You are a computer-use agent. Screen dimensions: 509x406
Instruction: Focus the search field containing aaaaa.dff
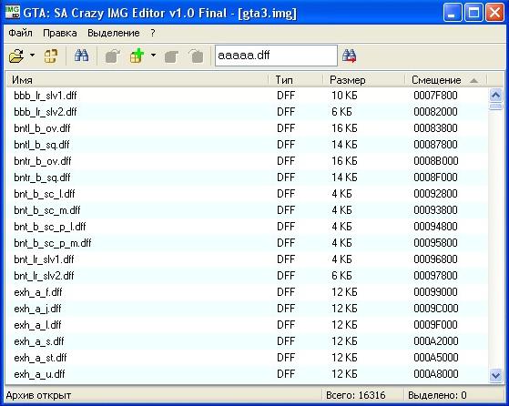[x=276, y=56]
